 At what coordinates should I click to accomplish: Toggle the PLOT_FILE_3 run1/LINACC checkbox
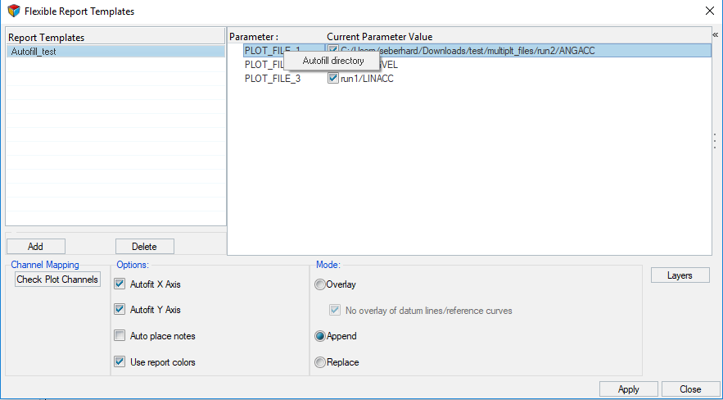click(332, 79)
